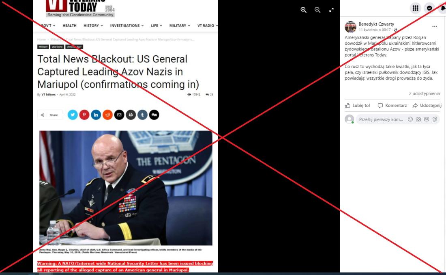
Task: Focus the comment input field
Action: (381, 119)
